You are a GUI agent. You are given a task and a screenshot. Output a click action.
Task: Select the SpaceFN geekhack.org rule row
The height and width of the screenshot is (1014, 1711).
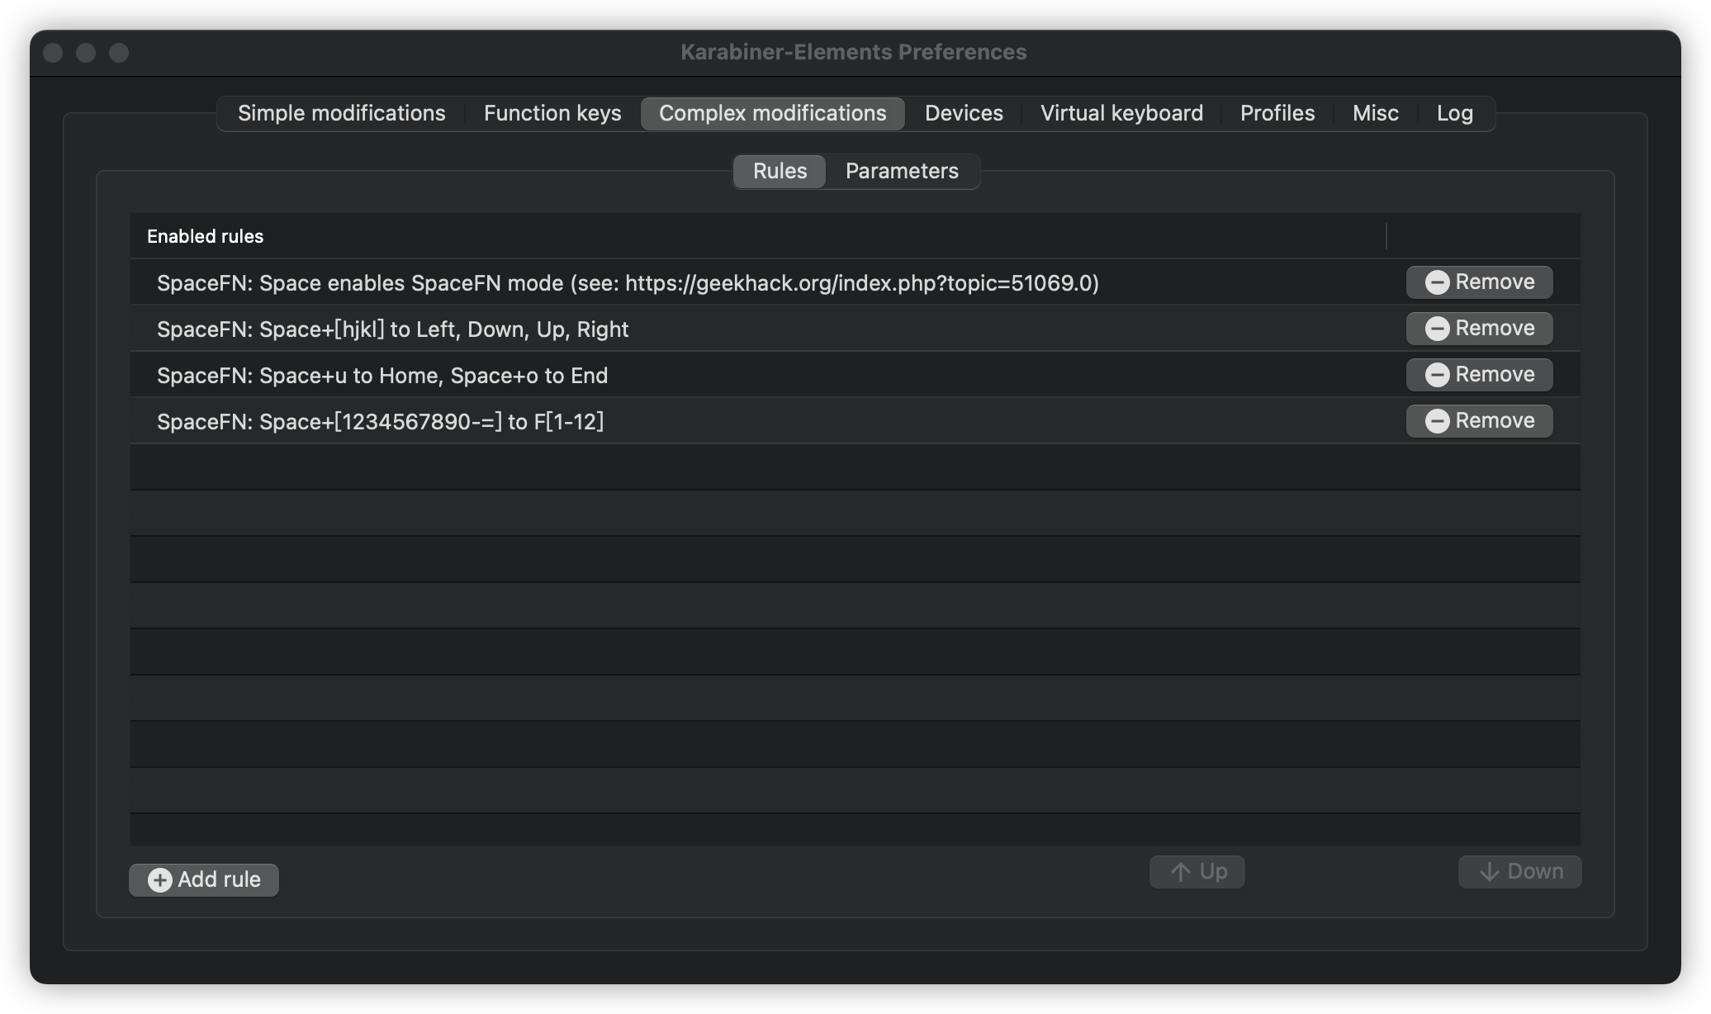point(855,282)
